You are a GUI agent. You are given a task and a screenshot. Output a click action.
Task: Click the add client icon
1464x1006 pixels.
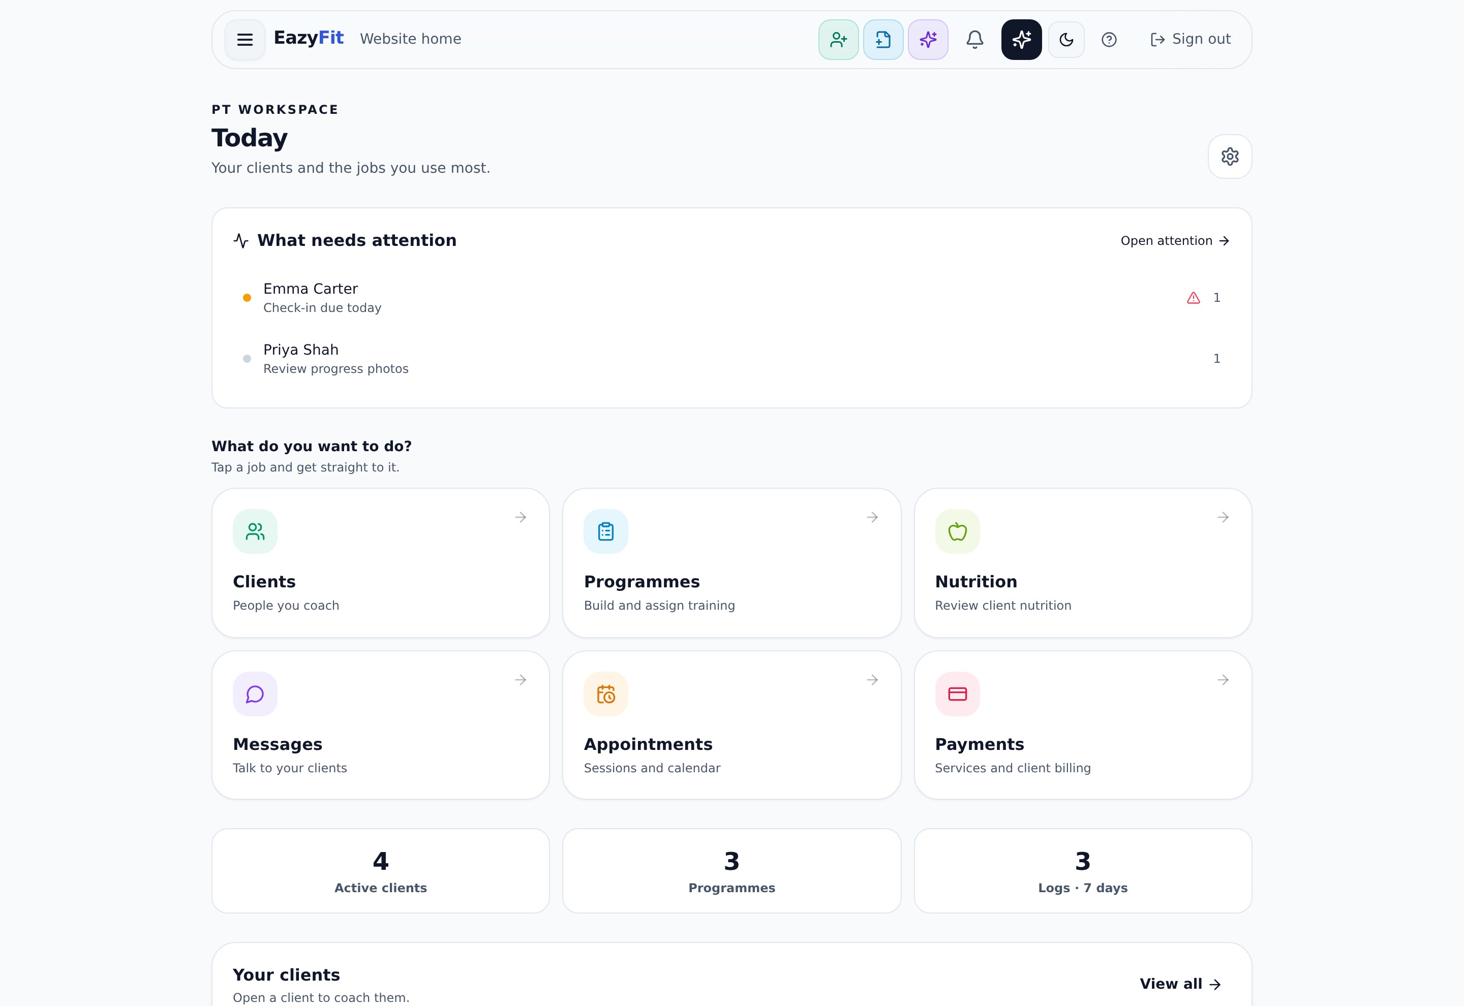[x=838, y=40]
